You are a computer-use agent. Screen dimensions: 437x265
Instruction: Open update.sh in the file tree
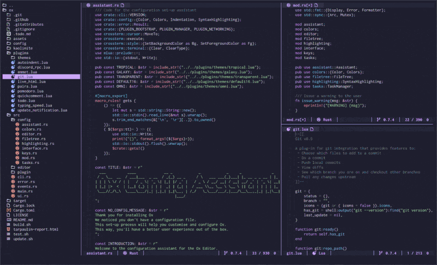pyautogui.click(x=23, y=239)
